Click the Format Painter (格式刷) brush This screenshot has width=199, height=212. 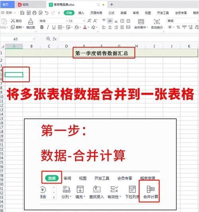tap(31, 22)
